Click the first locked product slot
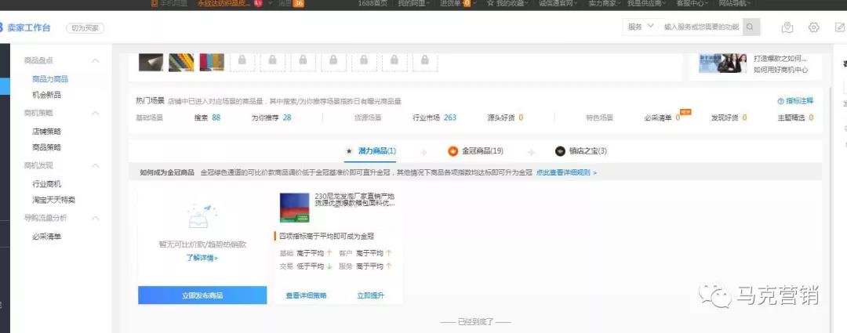Image resolution: width=847 pixels, height=333 pixels. (242, 60)
